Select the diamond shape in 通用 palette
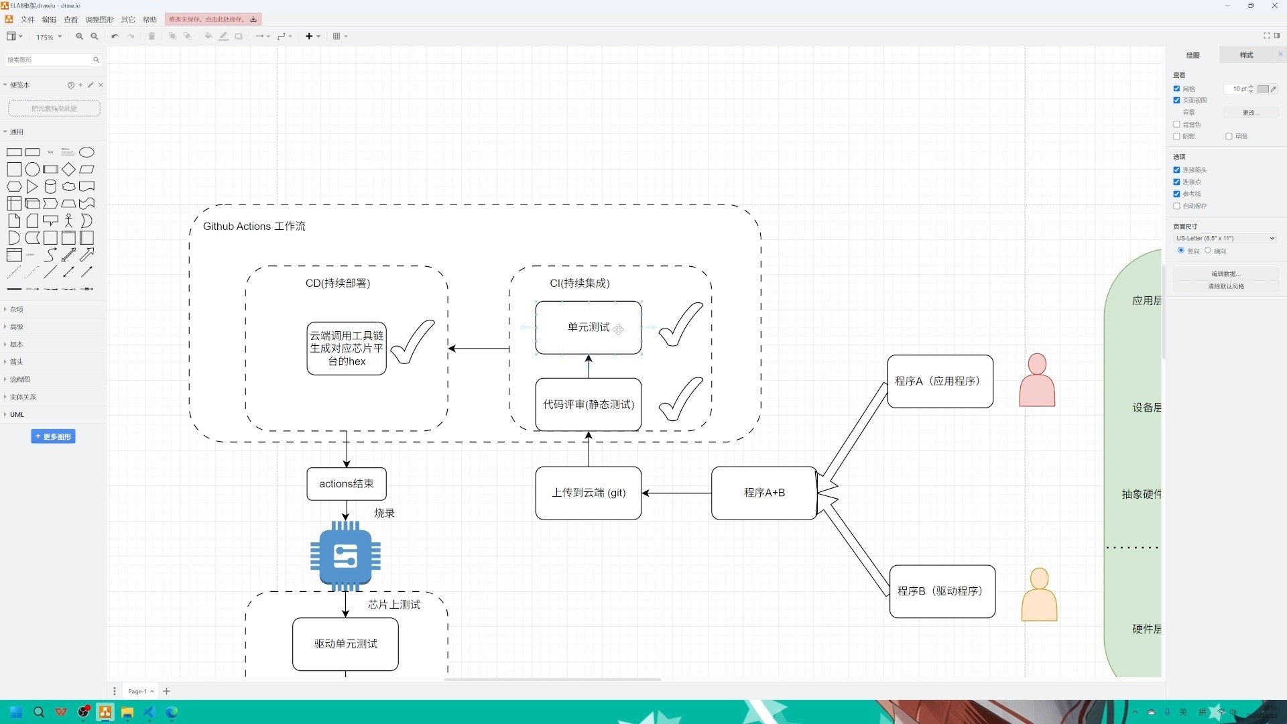Viewport: 1287px width, 724px height. pyautogui.click(x=68, y=170)
